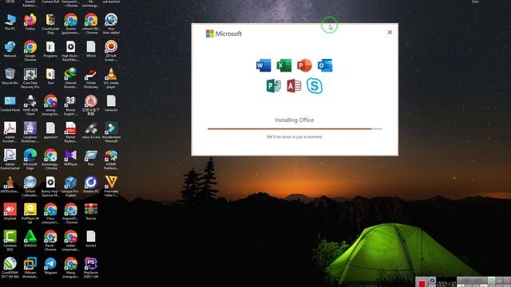This screenshot has height=287, width=511.
Task: Select the Khmer Keyboard PDF file
Action: coord(70,132)
